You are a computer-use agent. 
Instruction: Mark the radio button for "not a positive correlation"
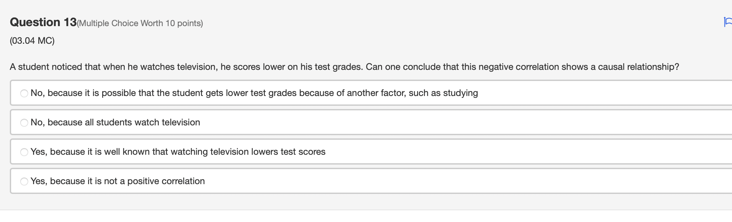24,182
